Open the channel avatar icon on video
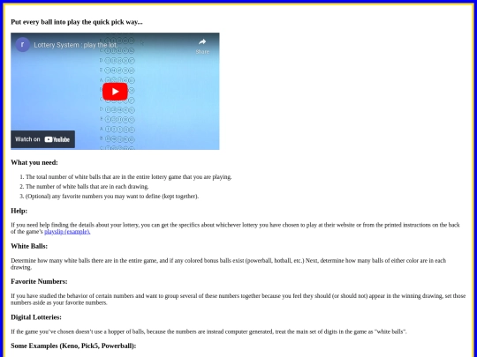Image resolution: width=477 pixels, height=357 pixels. 23,45
